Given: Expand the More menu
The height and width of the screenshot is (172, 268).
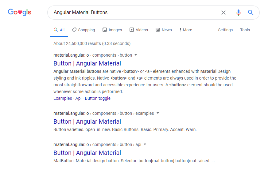Looking at the screenshot, I should (x=186, y=30).
